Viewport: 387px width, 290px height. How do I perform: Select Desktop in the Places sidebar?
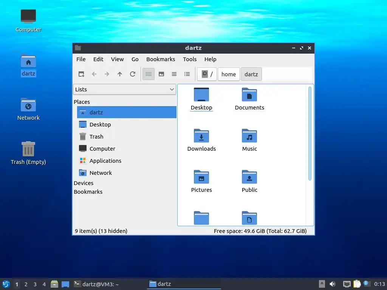point(127,124)
